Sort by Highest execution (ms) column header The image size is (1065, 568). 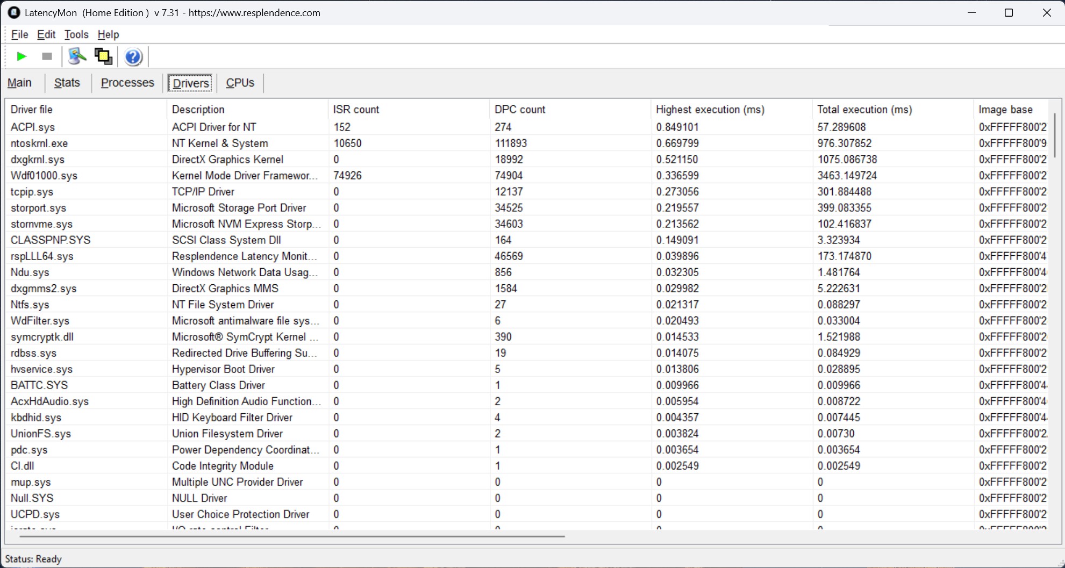point(710,110)
